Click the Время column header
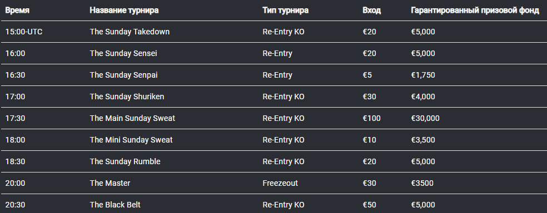Screen dimensions: 547x213 (x=17, y=10)
